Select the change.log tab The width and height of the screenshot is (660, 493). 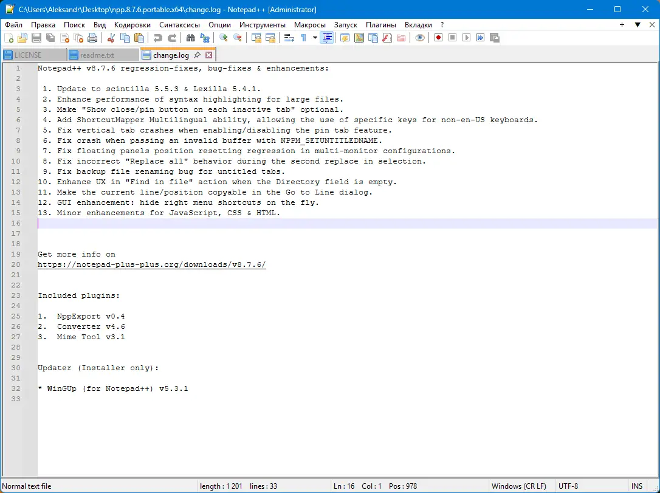click(171, 55)
